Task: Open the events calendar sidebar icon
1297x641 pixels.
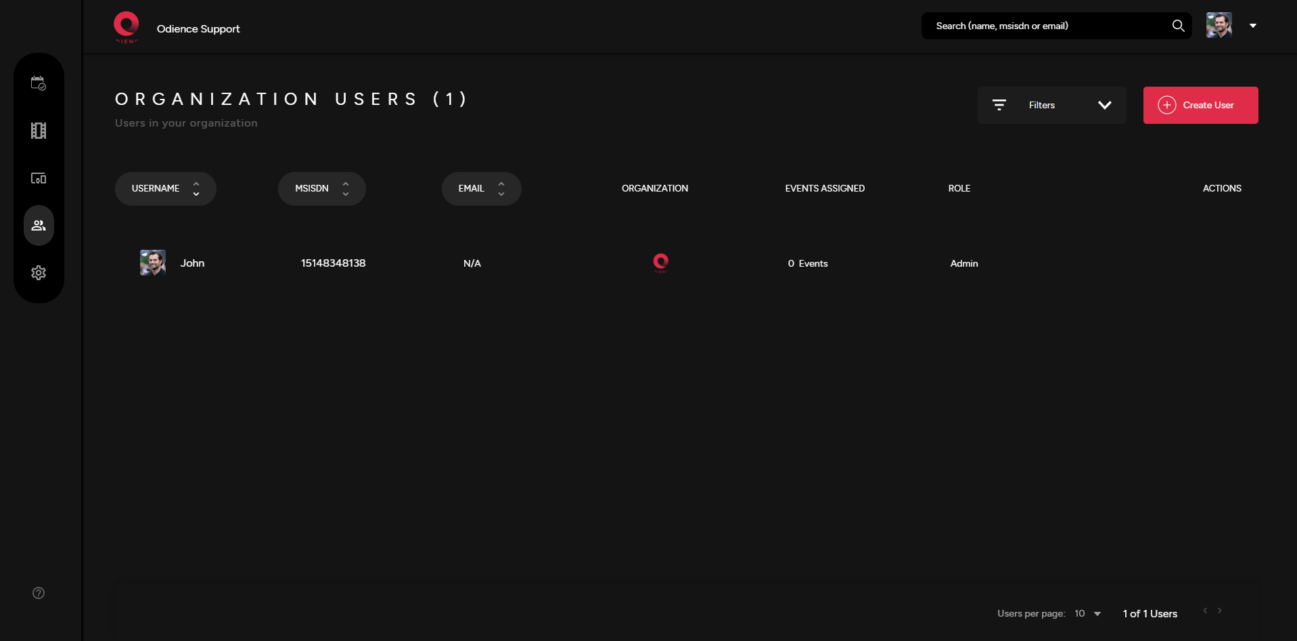Action: (x=39, y=83)
